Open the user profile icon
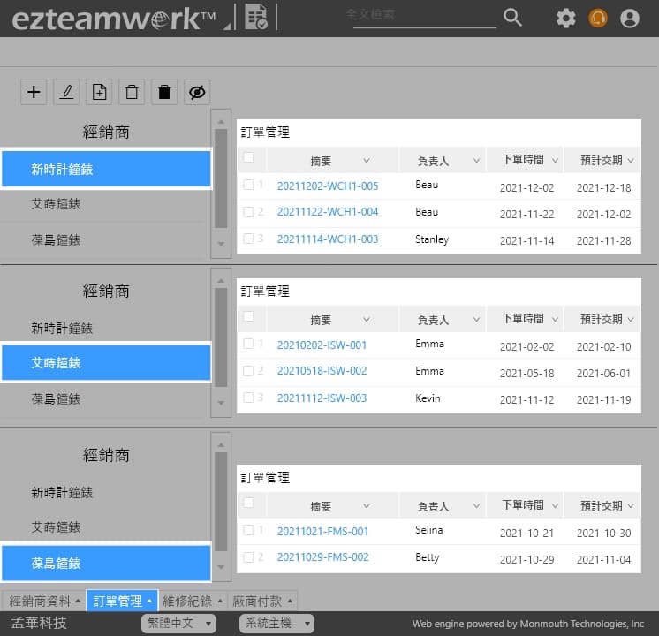 [x=630, y=18]
